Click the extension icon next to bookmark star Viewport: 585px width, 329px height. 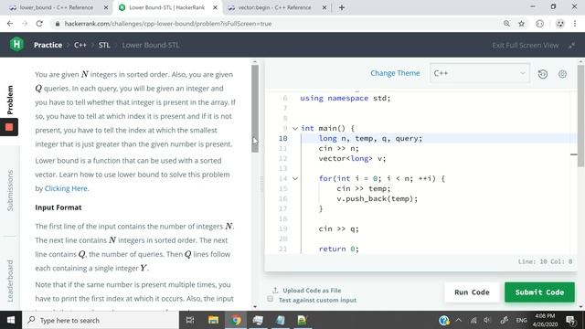(539, 24)
